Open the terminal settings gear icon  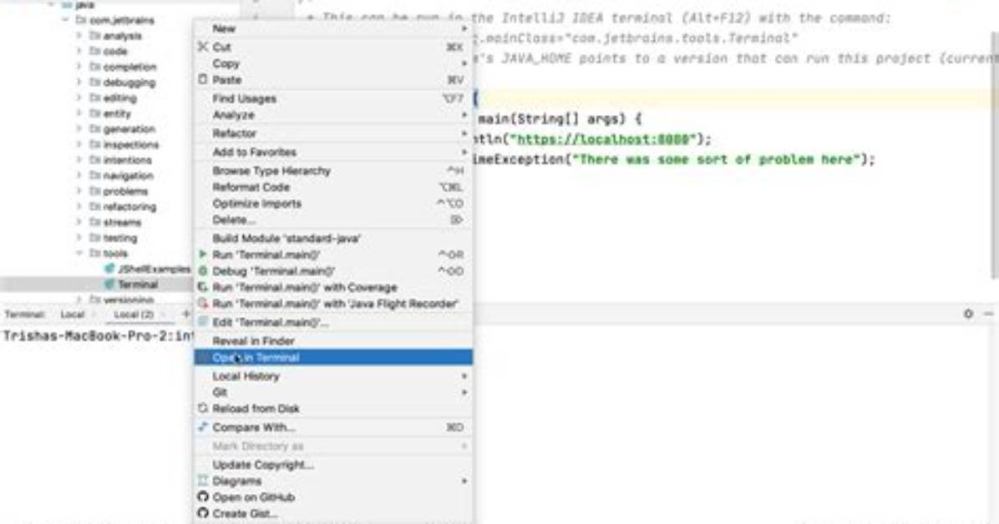[968, 313]
